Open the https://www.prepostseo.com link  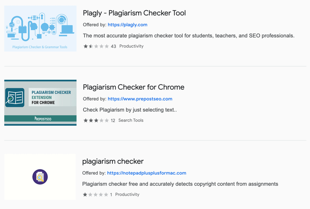[140, 99]
